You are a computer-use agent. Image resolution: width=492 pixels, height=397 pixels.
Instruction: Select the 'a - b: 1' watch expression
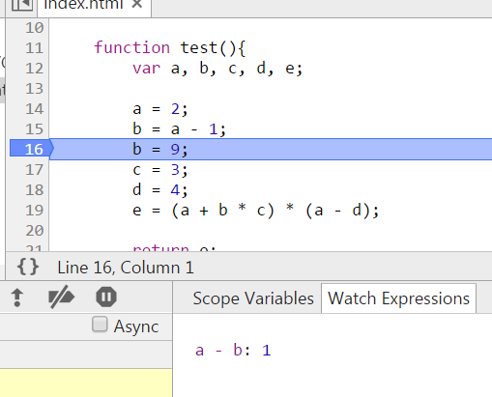[233, 351]
